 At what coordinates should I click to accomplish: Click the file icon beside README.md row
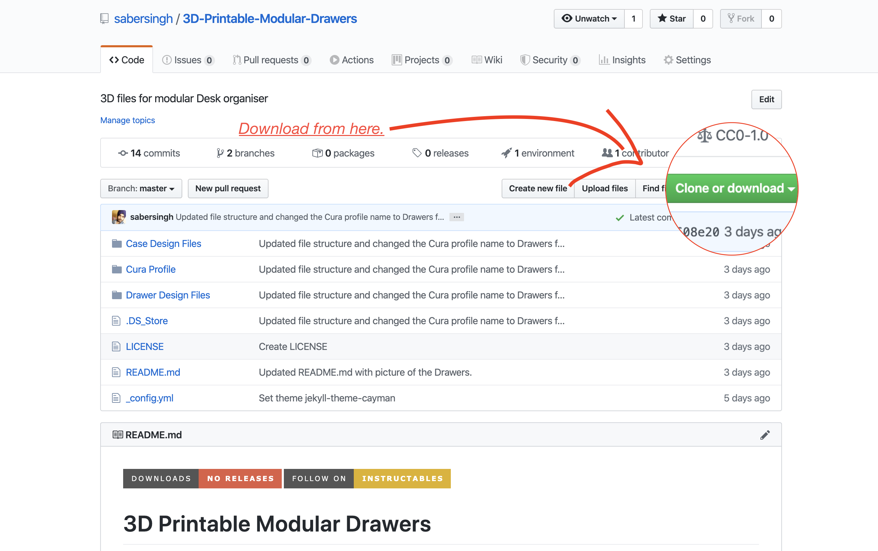coord(116,372)
